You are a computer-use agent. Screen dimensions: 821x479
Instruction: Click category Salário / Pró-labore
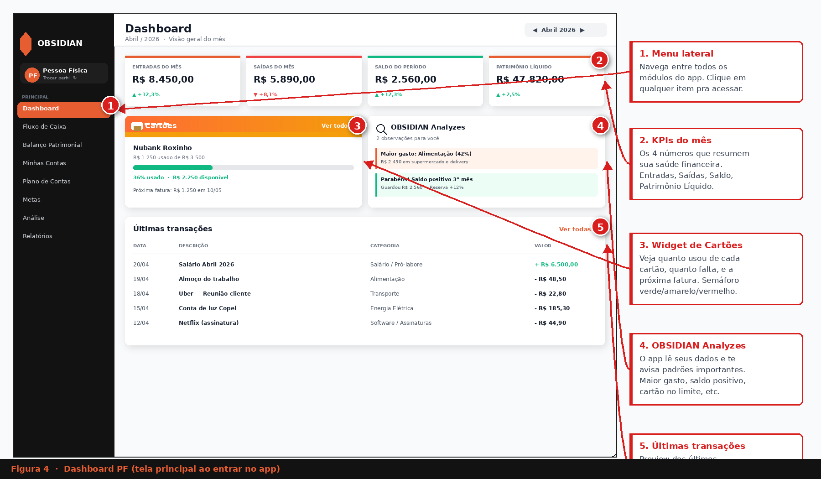tap(396, 265)
